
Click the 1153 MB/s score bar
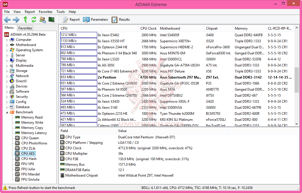click(79, 41)
